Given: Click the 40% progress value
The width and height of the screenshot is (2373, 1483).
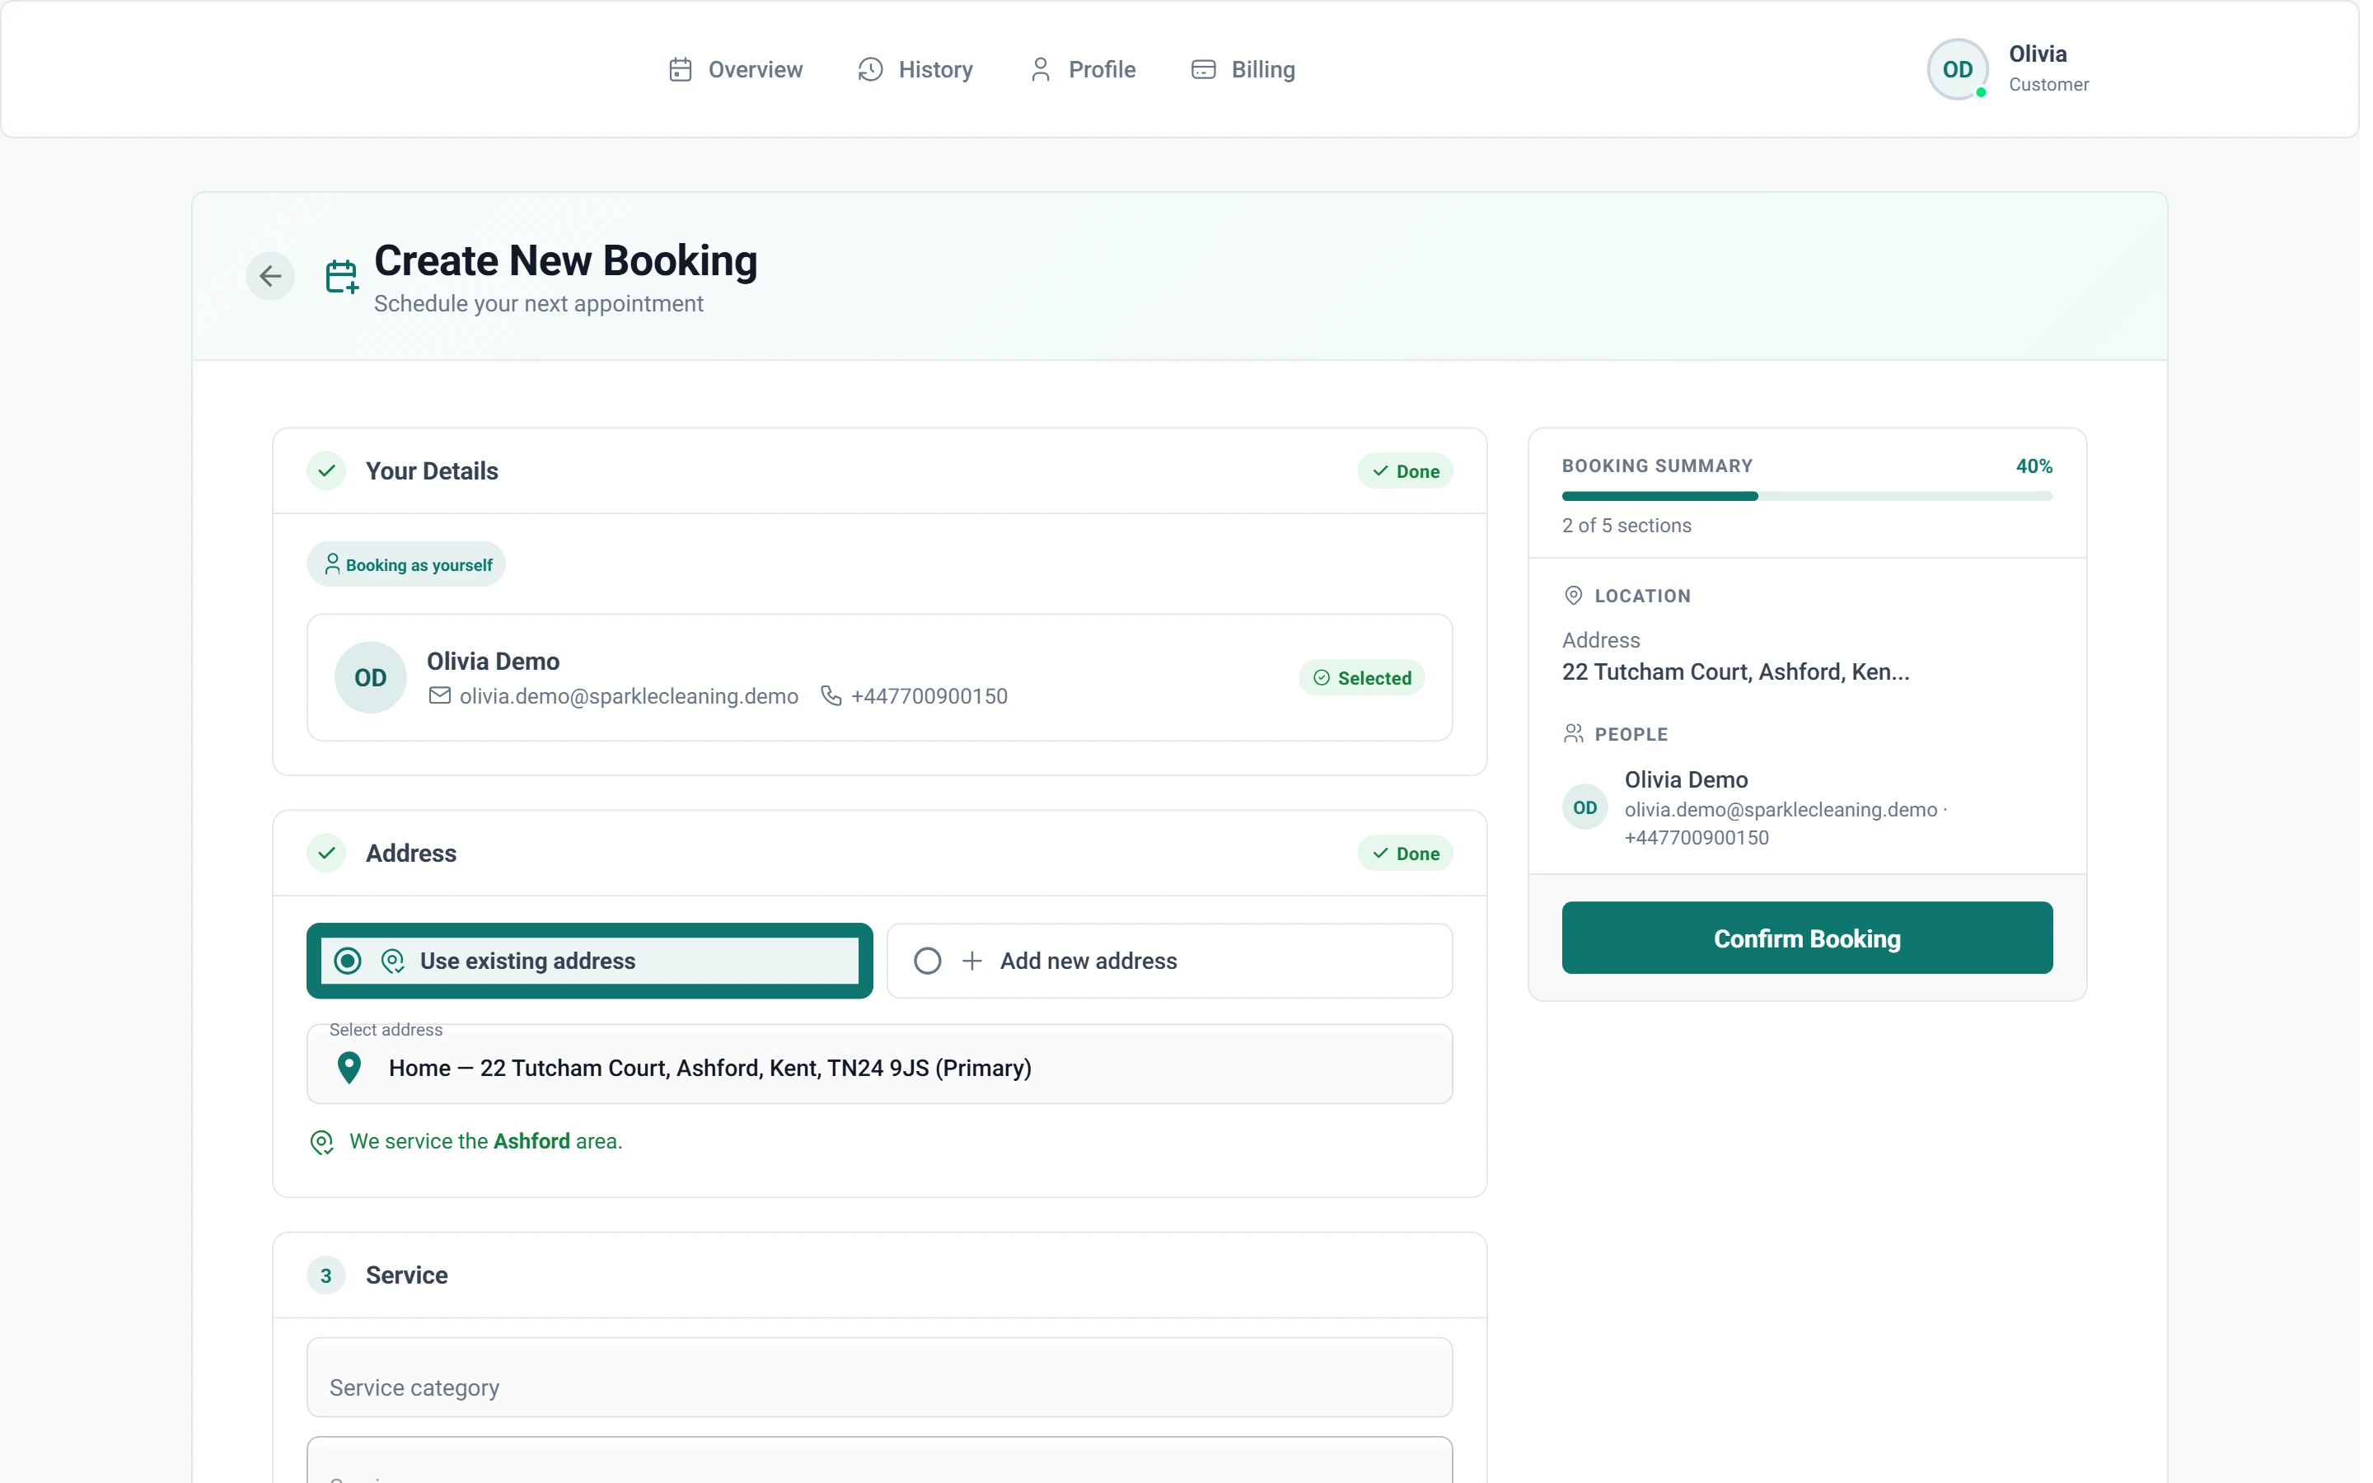Looking at the screenshot, I should coord(2036,467).
